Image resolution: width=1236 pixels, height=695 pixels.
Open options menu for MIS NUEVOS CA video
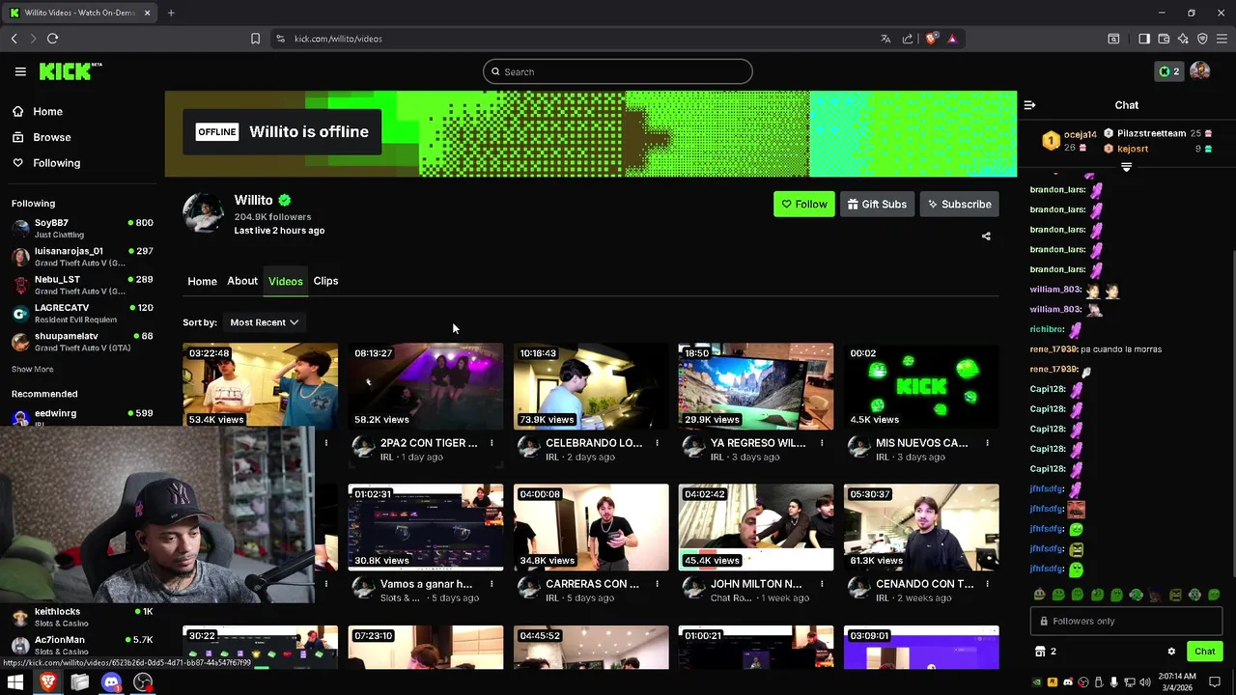coord(987,443)
